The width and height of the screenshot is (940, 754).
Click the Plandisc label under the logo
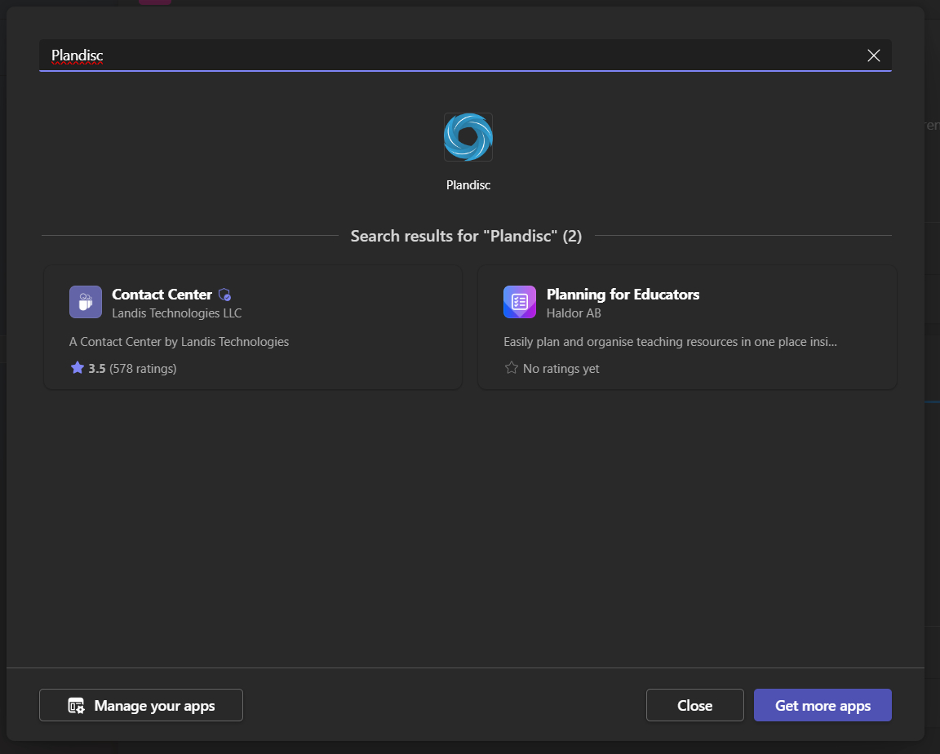(x=468, y=184)
